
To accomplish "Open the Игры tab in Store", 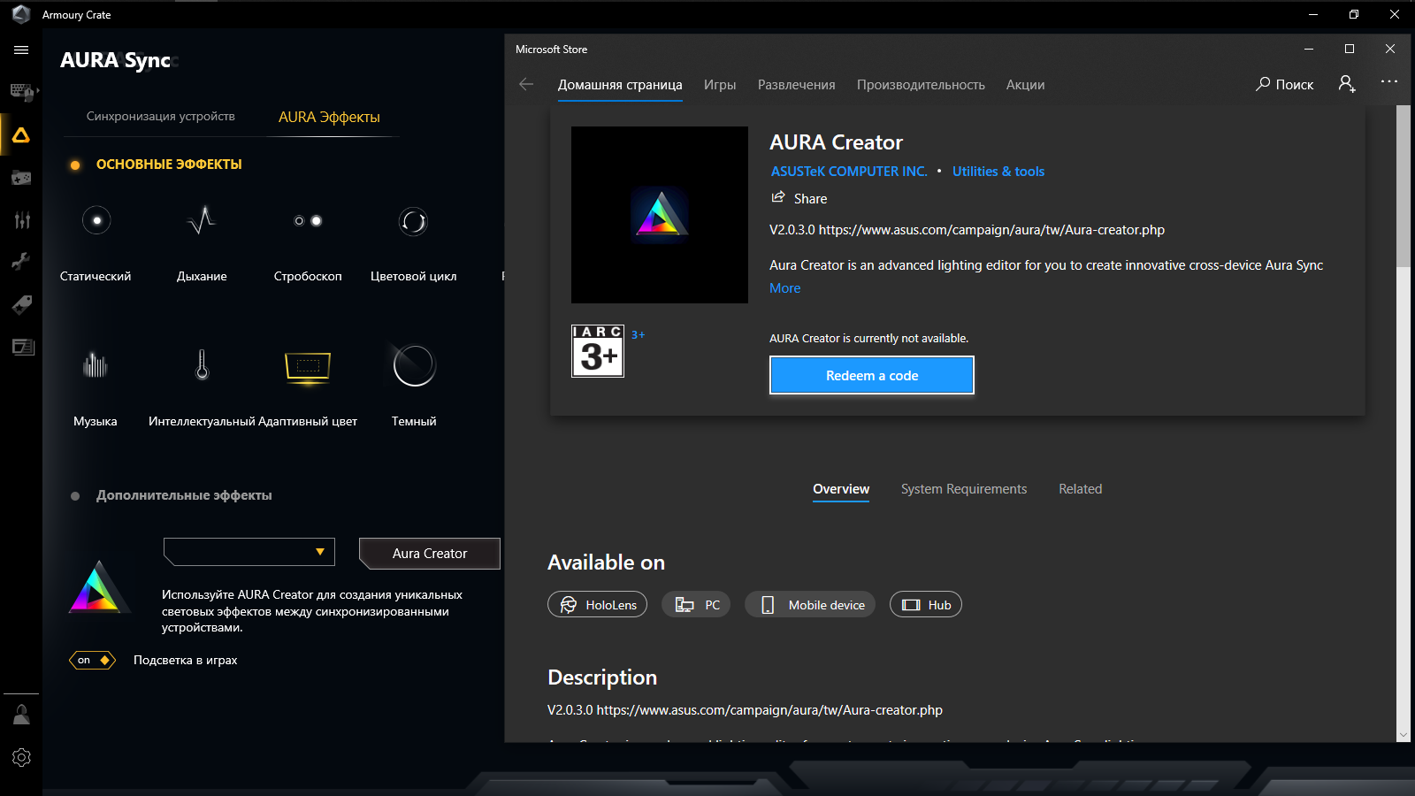I will click(720, 85).
